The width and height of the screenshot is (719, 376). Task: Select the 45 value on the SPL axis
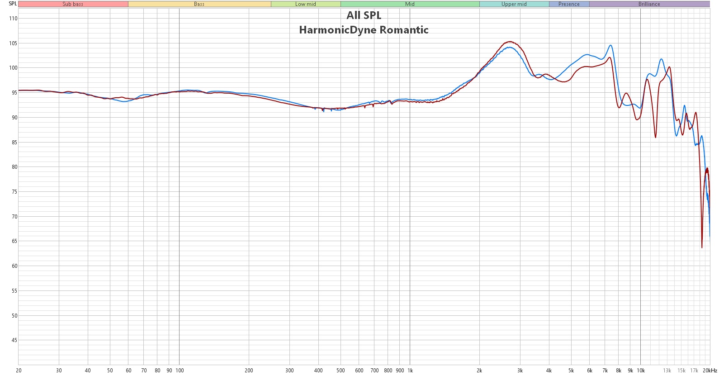(14, 340)
